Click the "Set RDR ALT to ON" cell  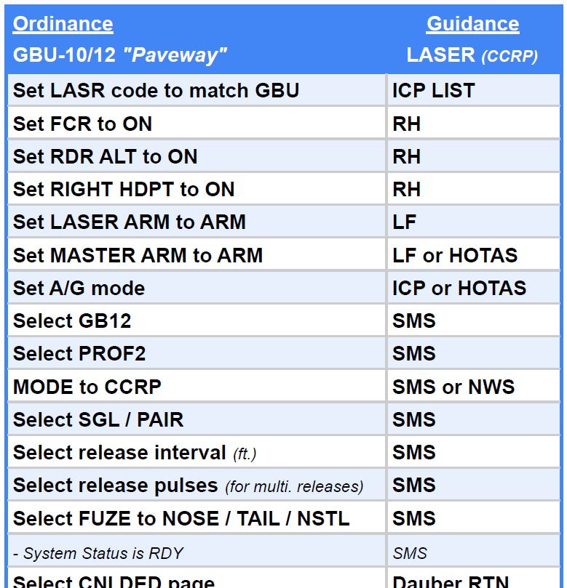106,157
